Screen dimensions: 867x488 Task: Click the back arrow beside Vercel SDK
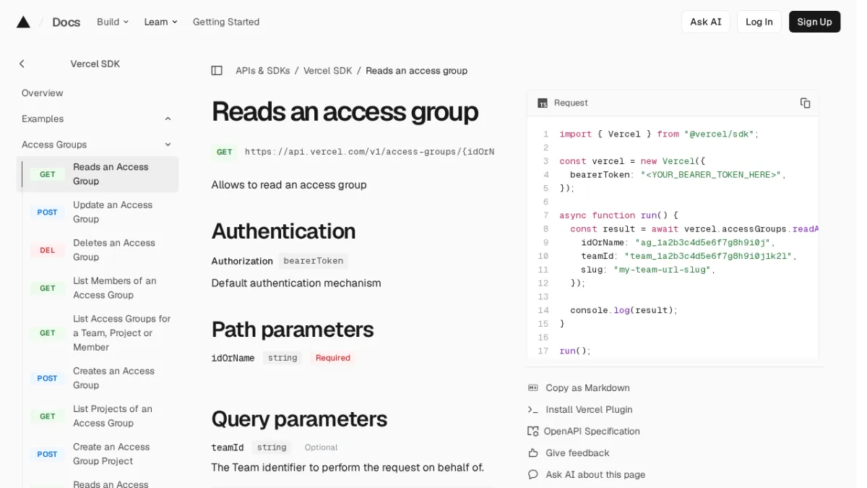pyautogui.click(x=22, y=64)
